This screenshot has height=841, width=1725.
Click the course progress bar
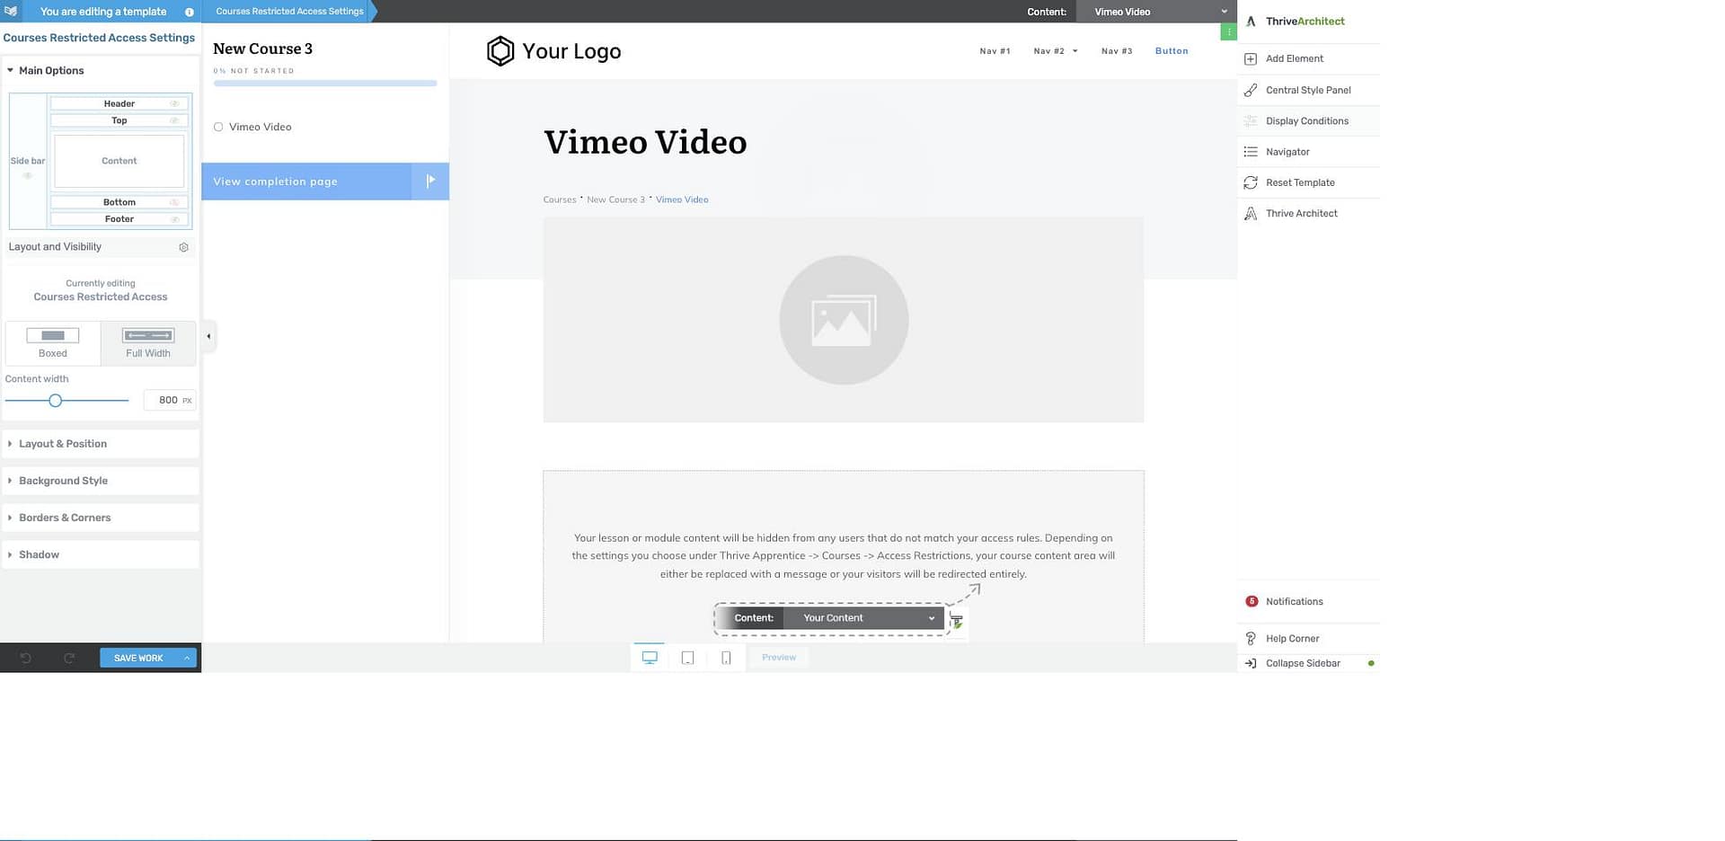click(325, 84)
